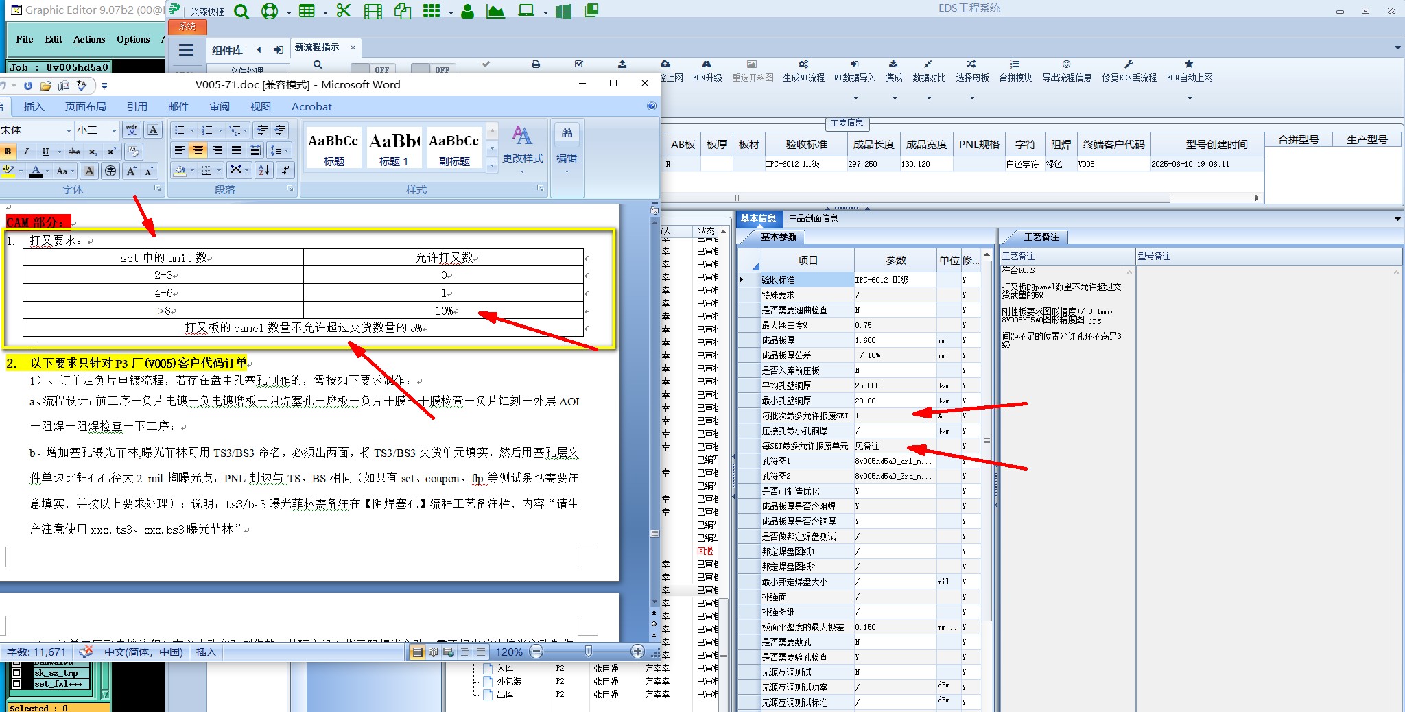The width and height of the screenshot is (1405, 712).
Task: Open the 字体 font dialog launcher
Action: [158, 189]
